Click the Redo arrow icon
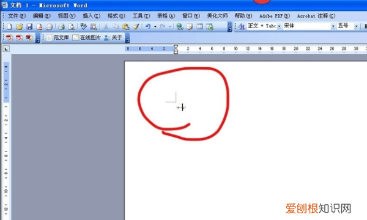 click(x=163, y=27)
